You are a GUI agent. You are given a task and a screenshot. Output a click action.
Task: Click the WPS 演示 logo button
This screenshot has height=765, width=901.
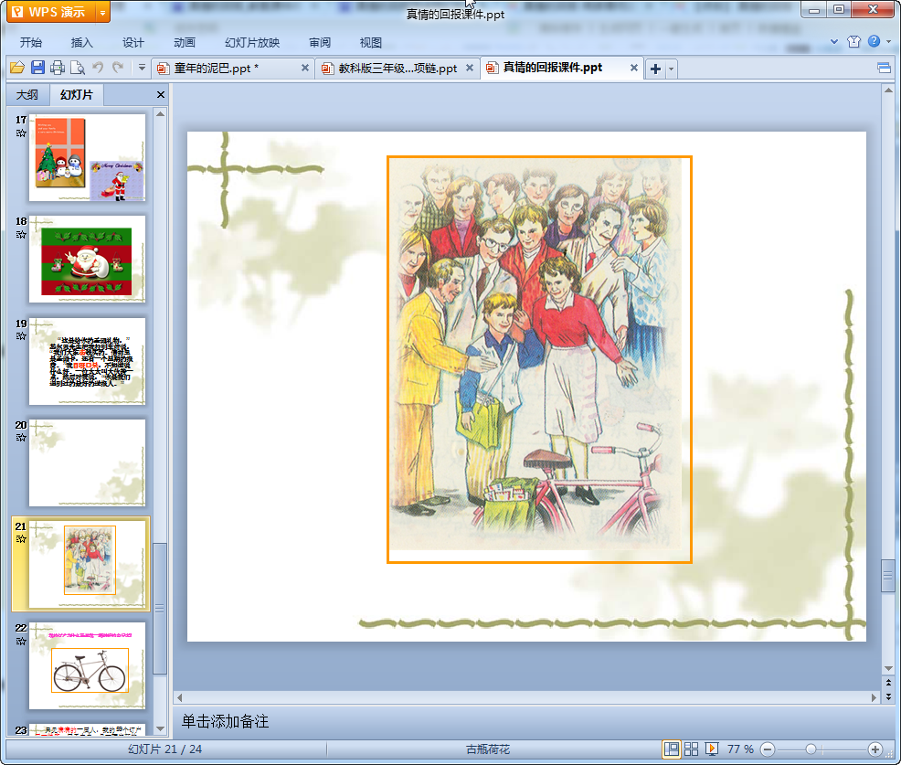click(x=51, y=12)
